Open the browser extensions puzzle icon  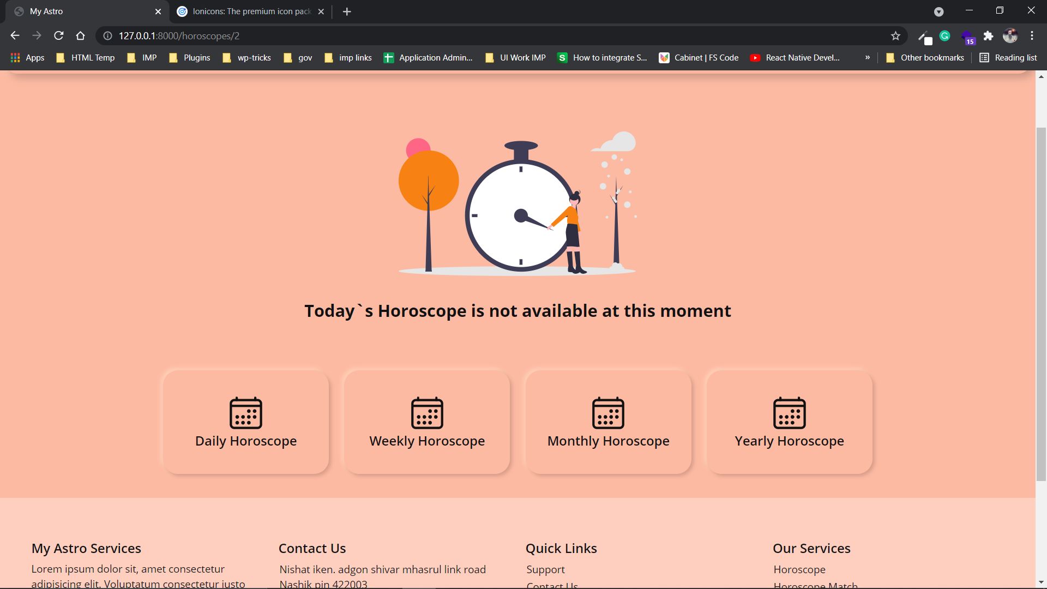(988, 36)
